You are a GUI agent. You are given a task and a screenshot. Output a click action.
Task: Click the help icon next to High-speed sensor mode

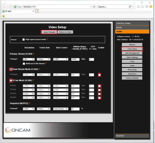(47, 39)
